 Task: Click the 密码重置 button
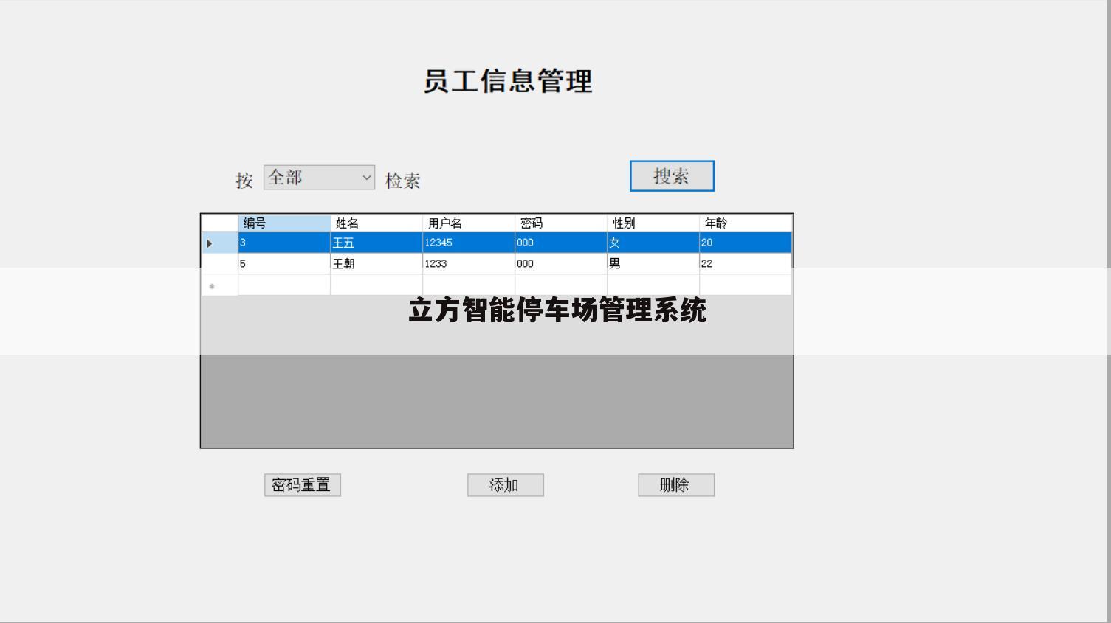pyautogui.click(x=303, y=485)
